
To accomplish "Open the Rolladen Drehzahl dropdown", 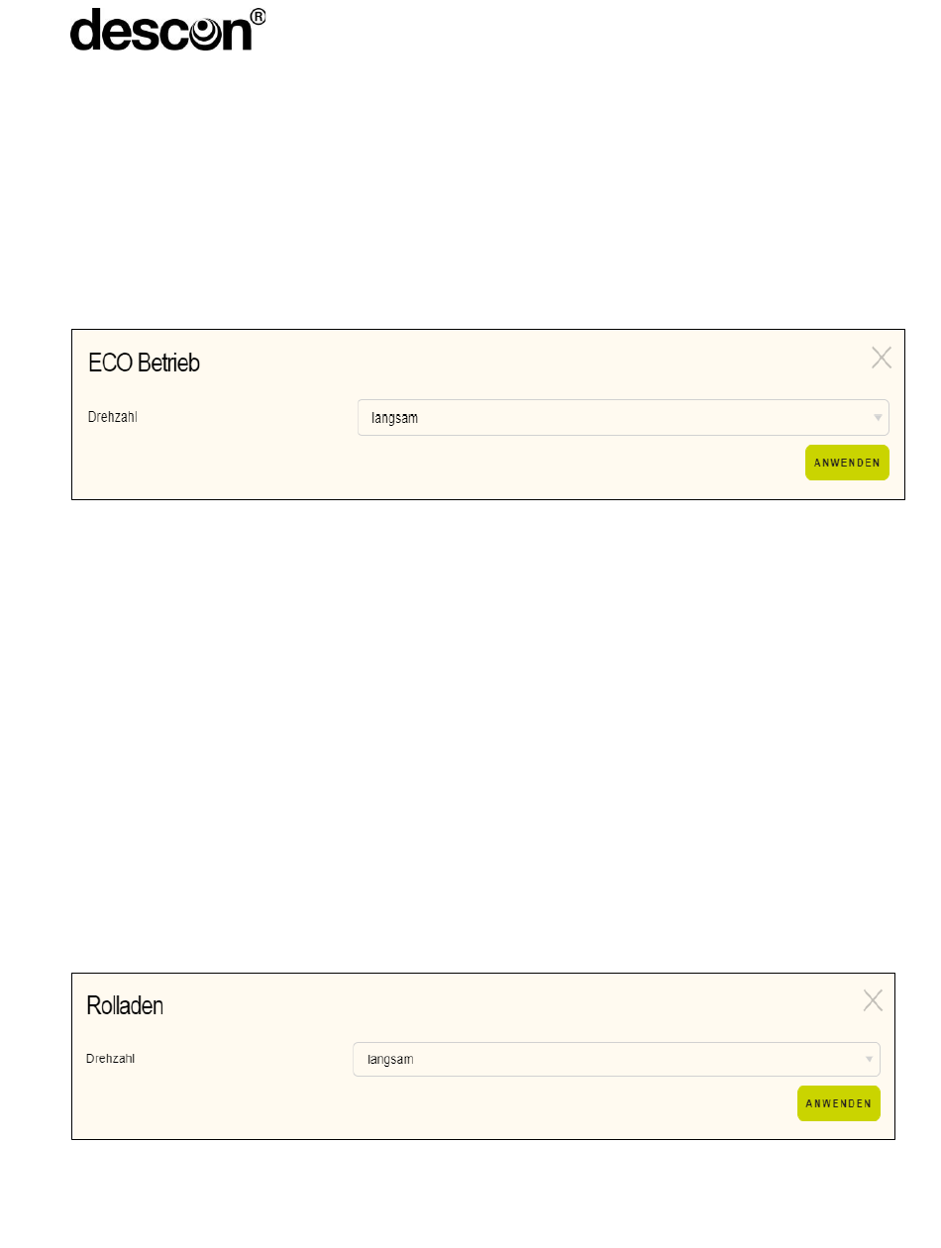I will pos(616,1059).
